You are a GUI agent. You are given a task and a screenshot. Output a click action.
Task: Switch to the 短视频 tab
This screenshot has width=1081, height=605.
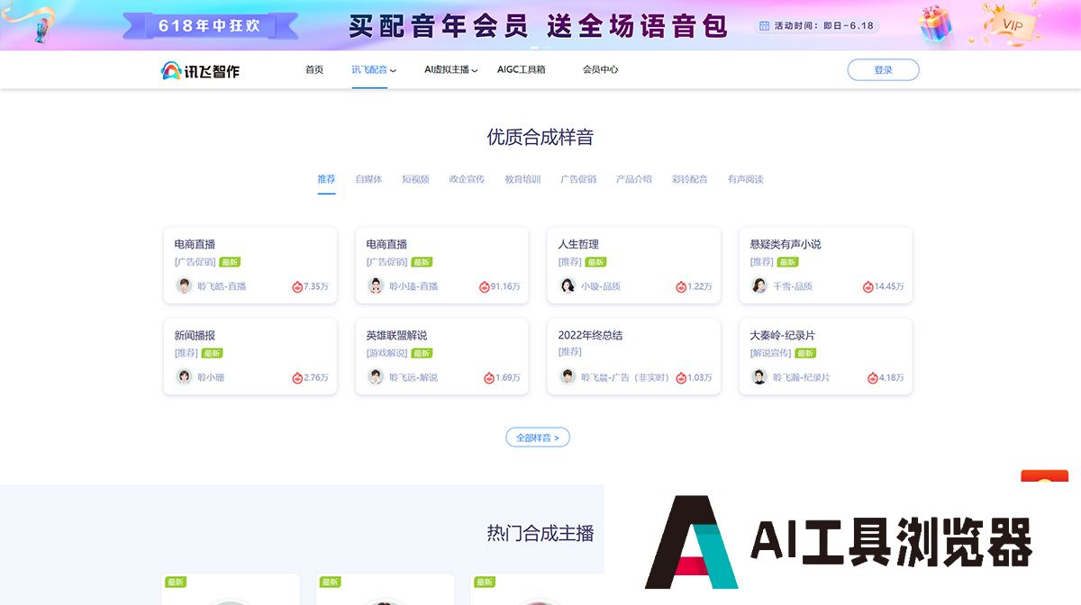pyautogui.click(x=415, y=179)
